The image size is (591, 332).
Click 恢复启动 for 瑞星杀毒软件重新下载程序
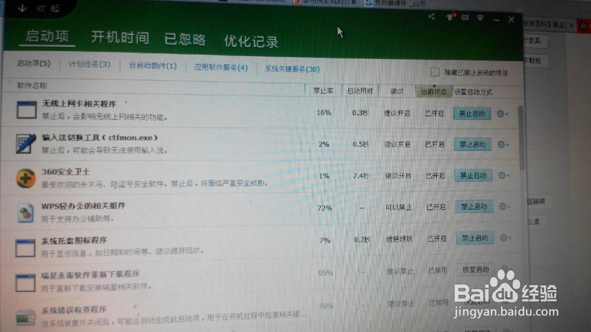(476, 269)
